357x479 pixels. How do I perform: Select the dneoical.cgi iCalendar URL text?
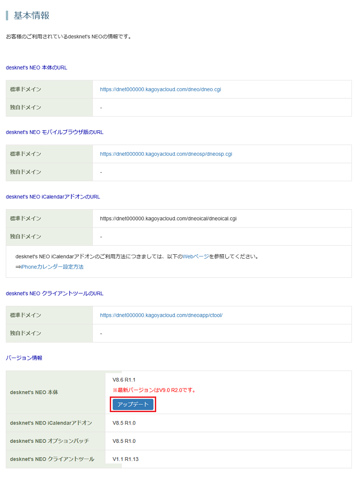click(168, 219)
